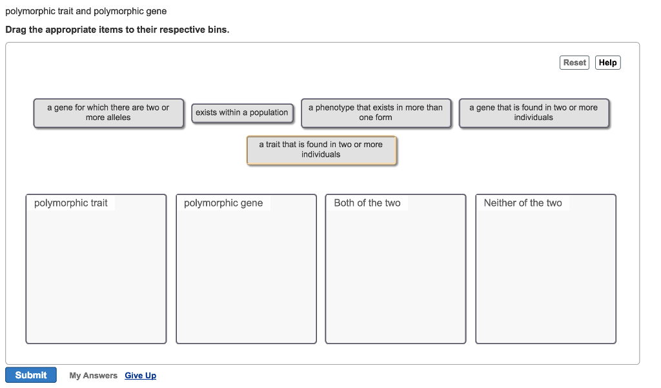Pick the 'phenotype in more than one form' item

click(376, 113)
